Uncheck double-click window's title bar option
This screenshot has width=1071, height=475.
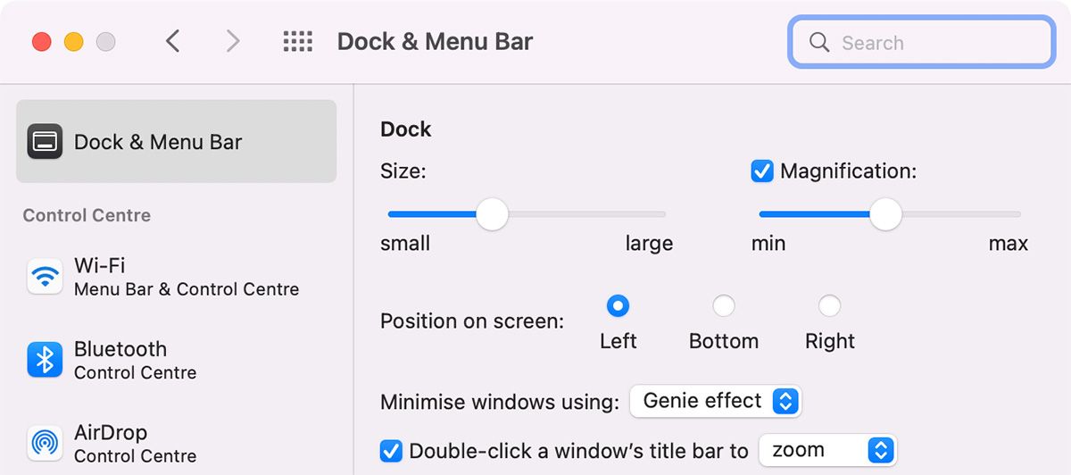click(x=391, y=451)
